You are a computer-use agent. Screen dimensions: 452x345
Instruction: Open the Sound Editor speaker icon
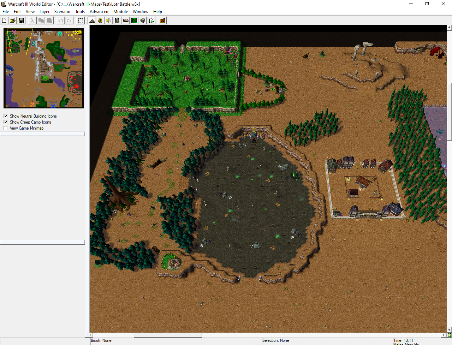[x=109, y=20]
